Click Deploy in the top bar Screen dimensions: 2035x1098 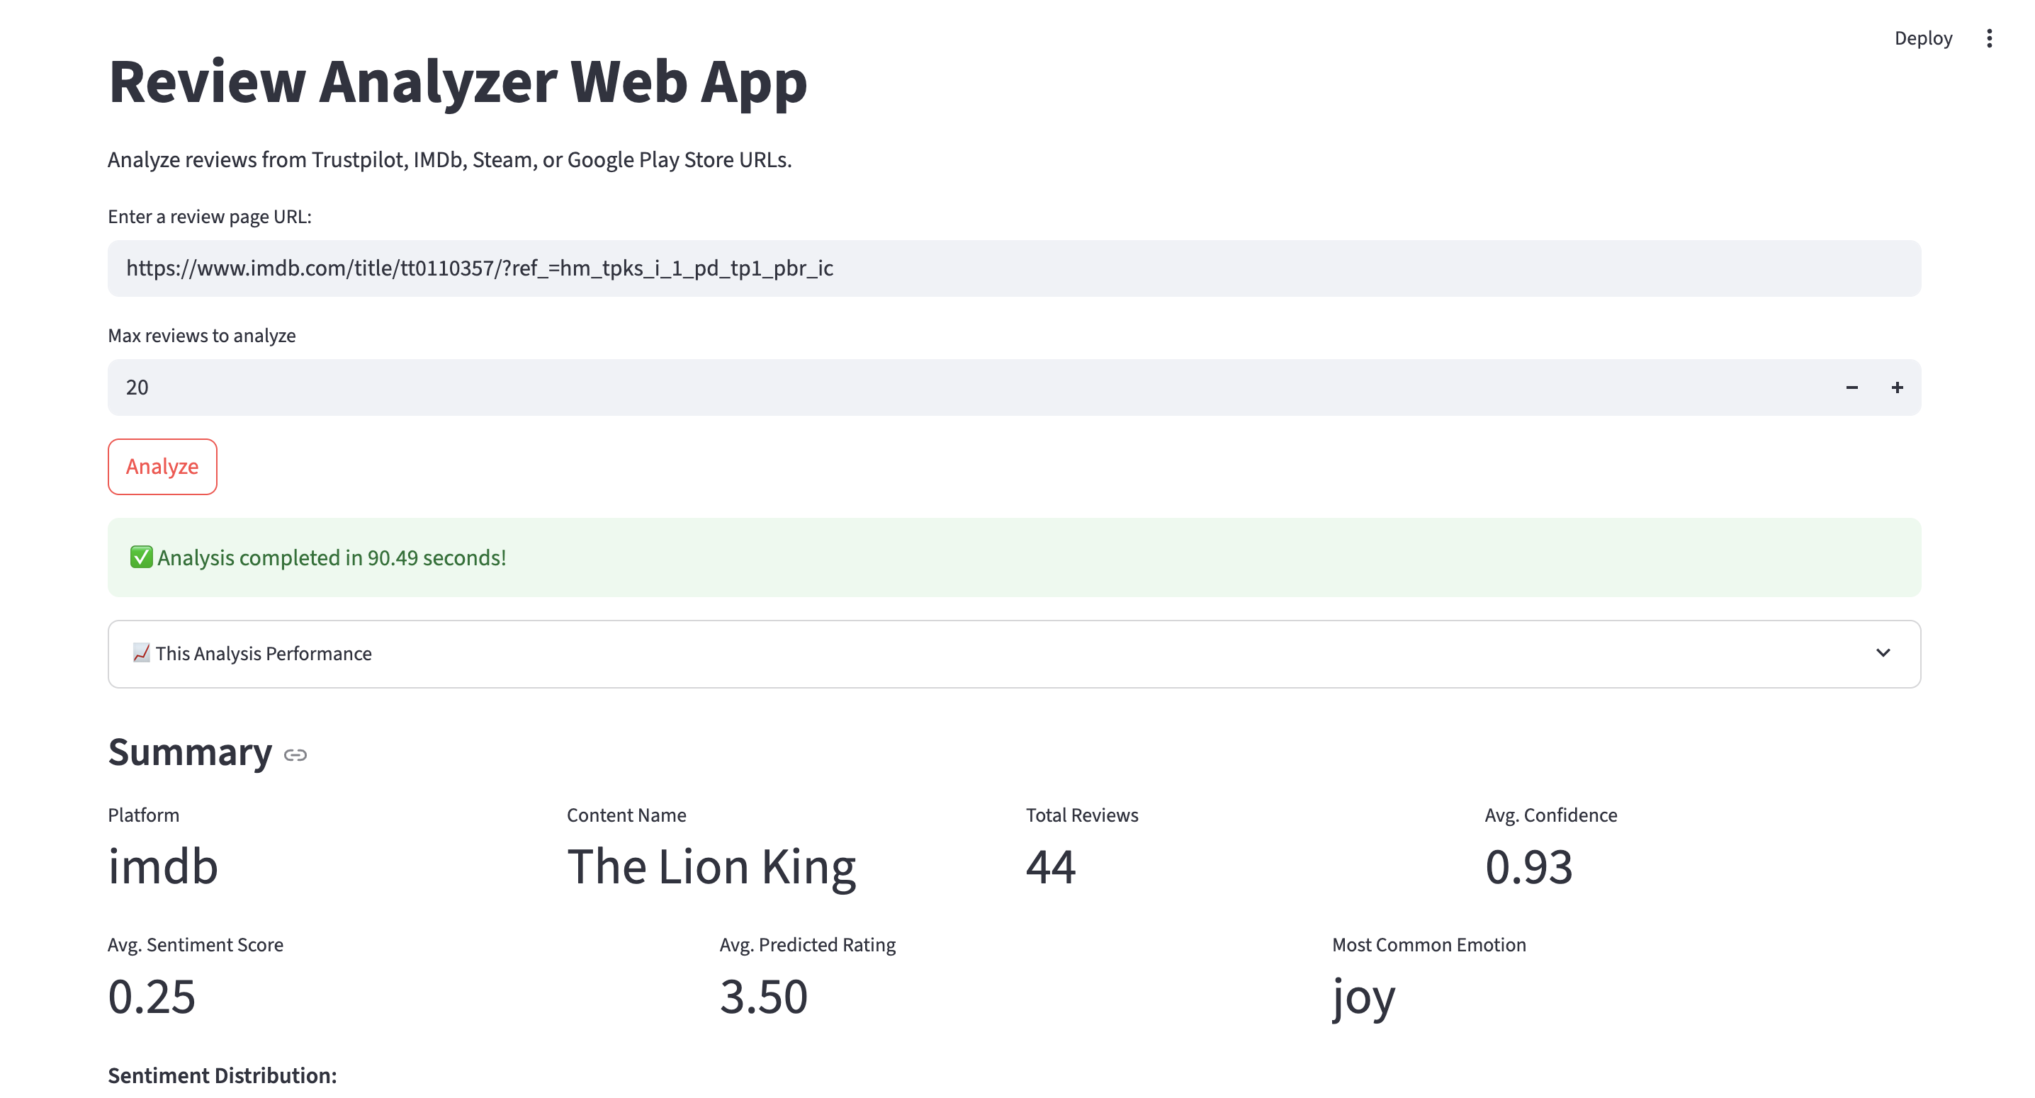tap(1923, 37)
